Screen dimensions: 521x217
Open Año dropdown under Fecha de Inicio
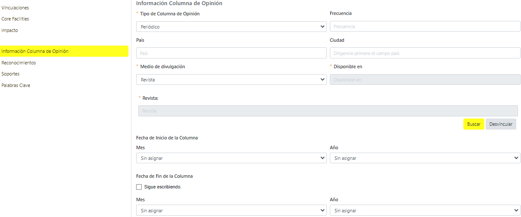point(425,158)
